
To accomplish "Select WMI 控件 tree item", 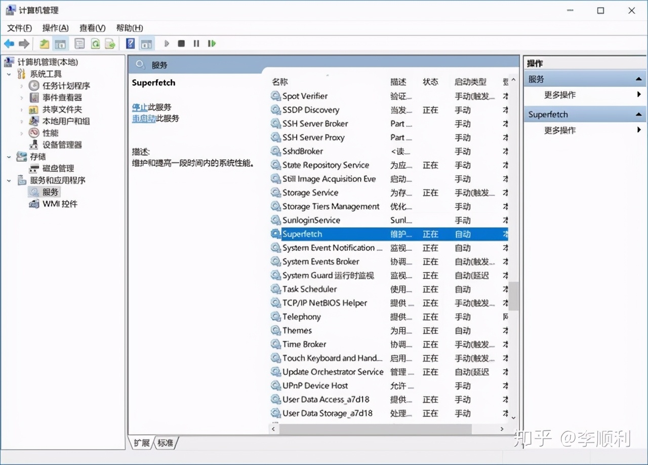I will (60, 204).
